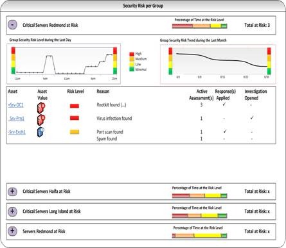Click the High legend red square

pos(132,54)
